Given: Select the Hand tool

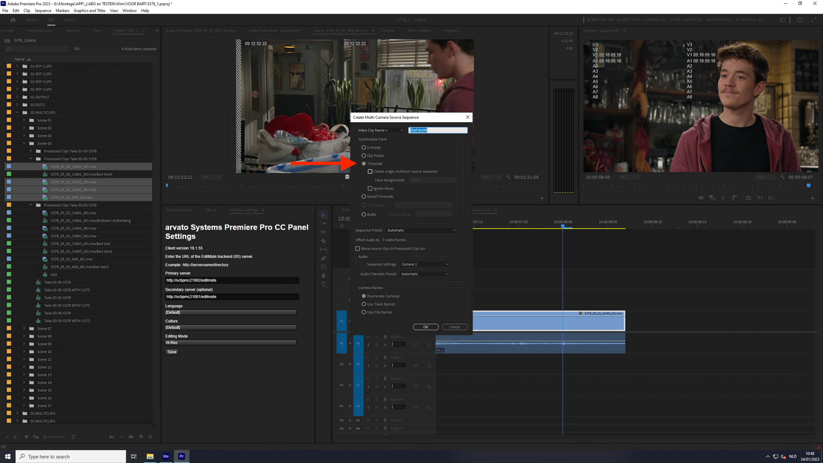Looking at the screenshot, I should (323, 276).
